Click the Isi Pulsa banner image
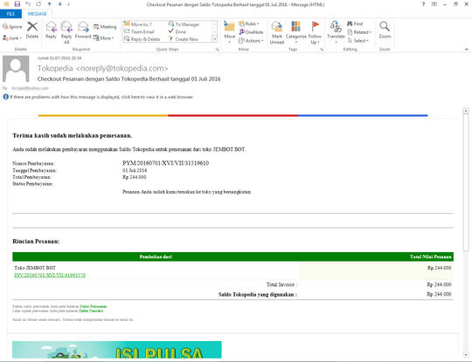 coord(117,350)
